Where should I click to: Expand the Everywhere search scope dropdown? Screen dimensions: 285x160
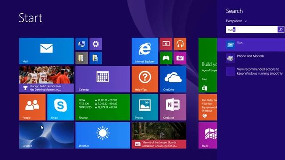coord(236,21)
